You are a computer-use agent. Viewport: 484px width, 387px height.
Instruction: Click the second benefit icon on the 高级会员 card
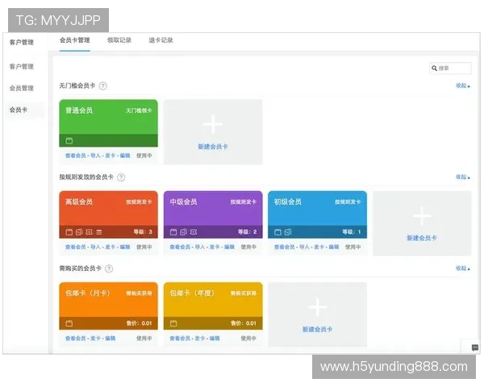79,232
